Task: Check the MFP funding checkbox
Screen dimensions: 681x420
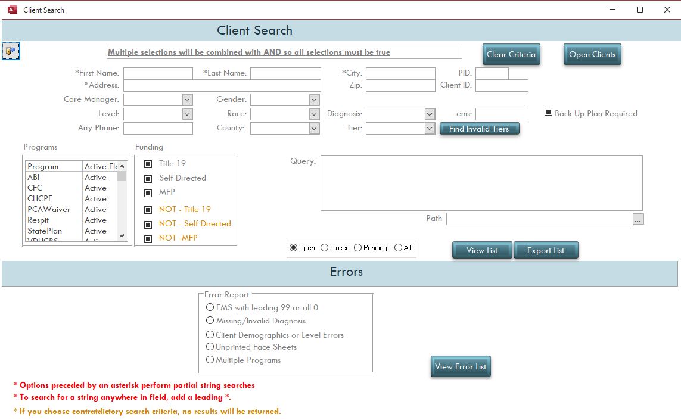Action: click(148, 193)
